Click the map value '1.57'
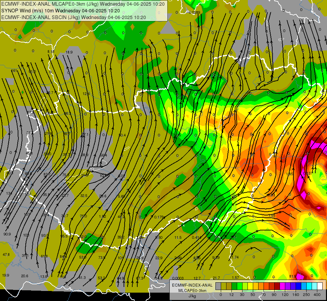The width and height of the screenshot is (327, 301). pos(235,278)
